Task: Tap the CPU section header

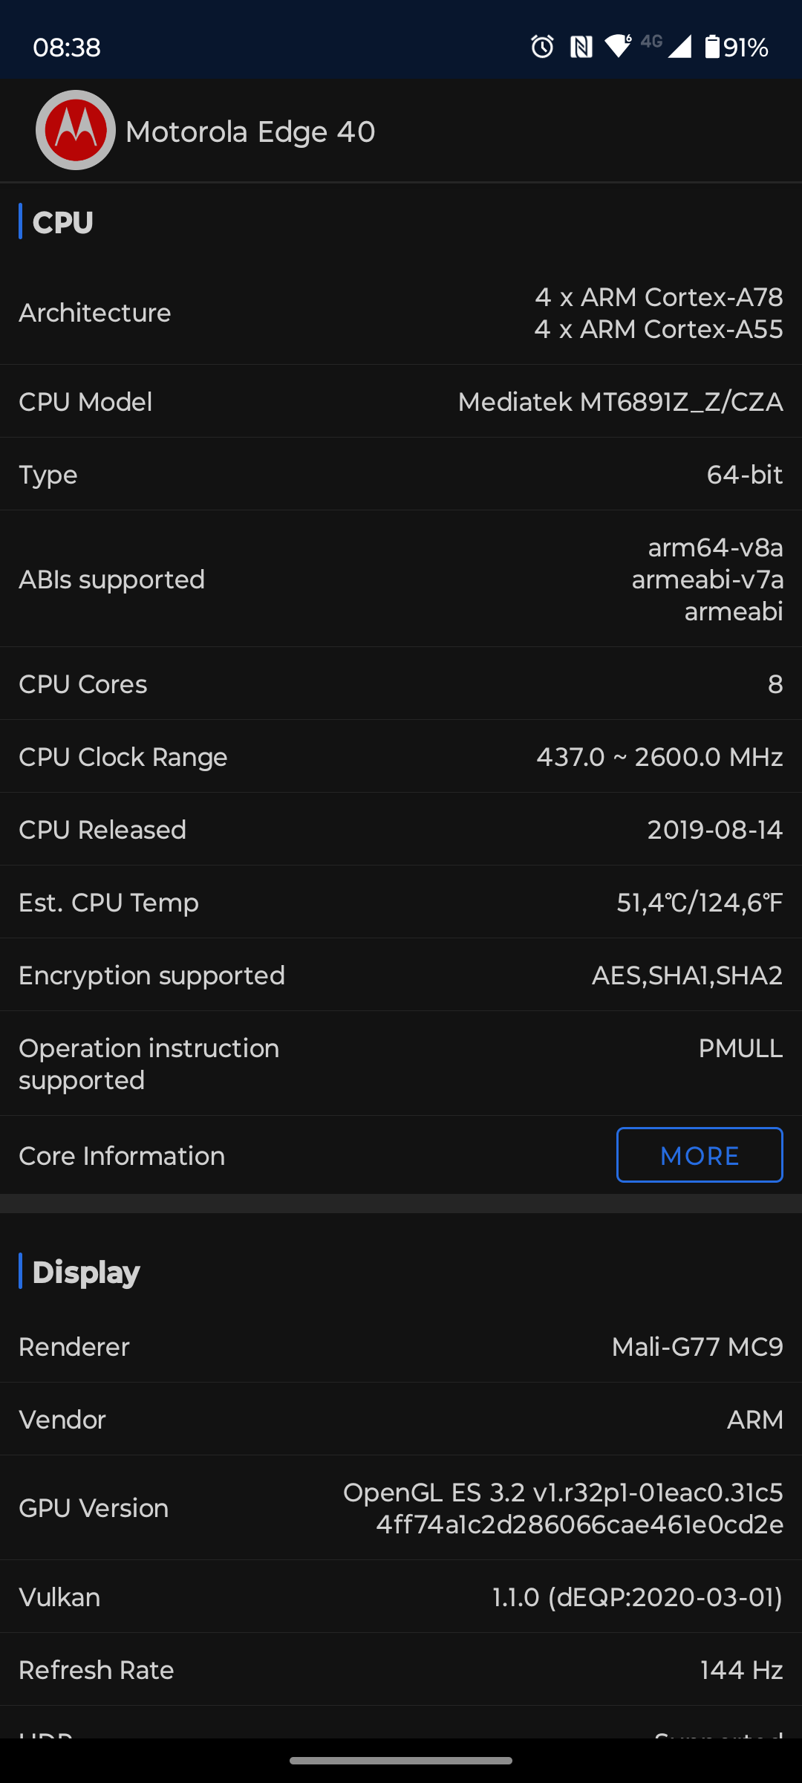Action: 63,222
